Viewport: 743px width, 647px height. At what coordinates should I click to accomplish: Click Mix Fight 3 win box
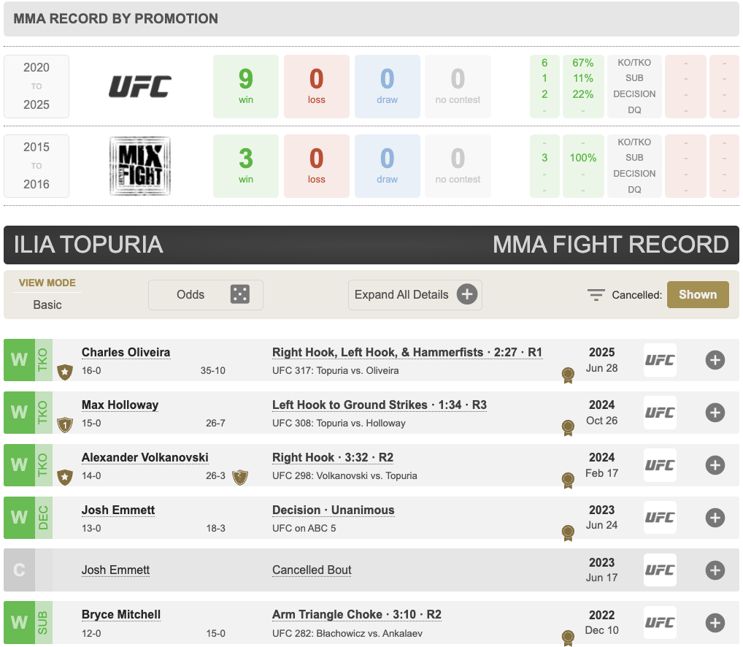click(246, 166)
